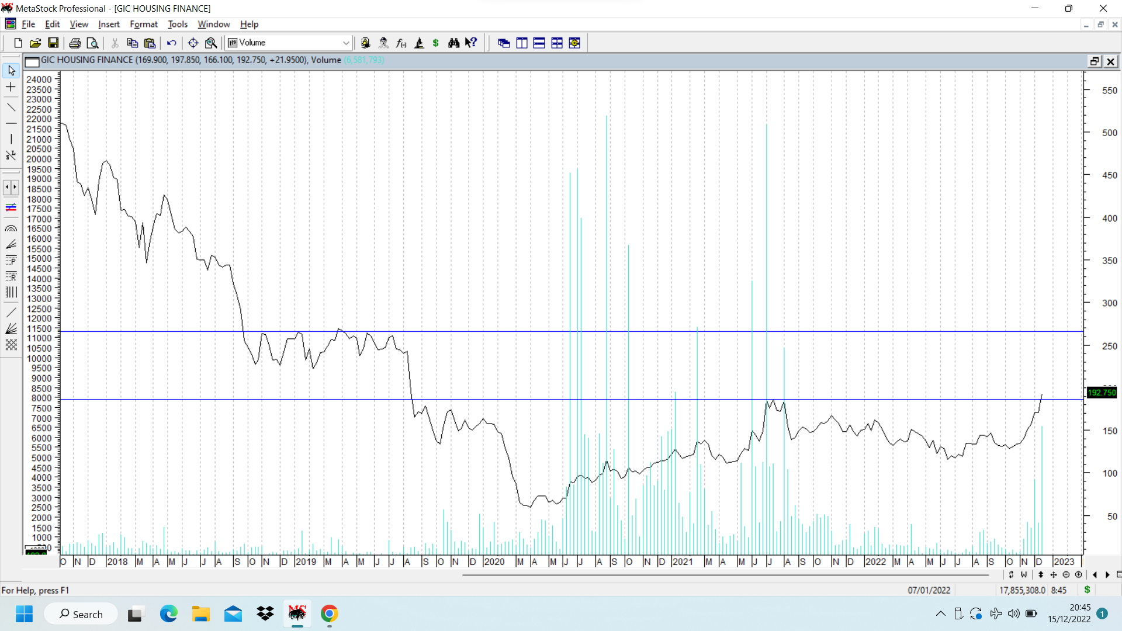Toggle the arrow pointer select mode

click(x=11, y=71)
